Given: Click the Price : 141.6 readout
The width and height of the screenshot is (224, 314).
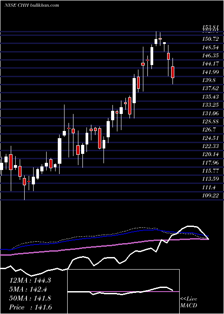Looking at the screenshot, I should [x=30, y=307].
